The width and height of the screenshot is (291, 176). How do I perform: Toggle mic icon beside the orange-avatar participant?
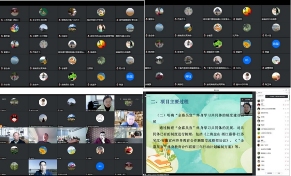click(x=286, y=137)
